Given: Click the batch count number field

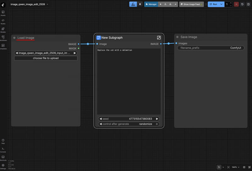Looking at the screenshot, I should point(227,4).
